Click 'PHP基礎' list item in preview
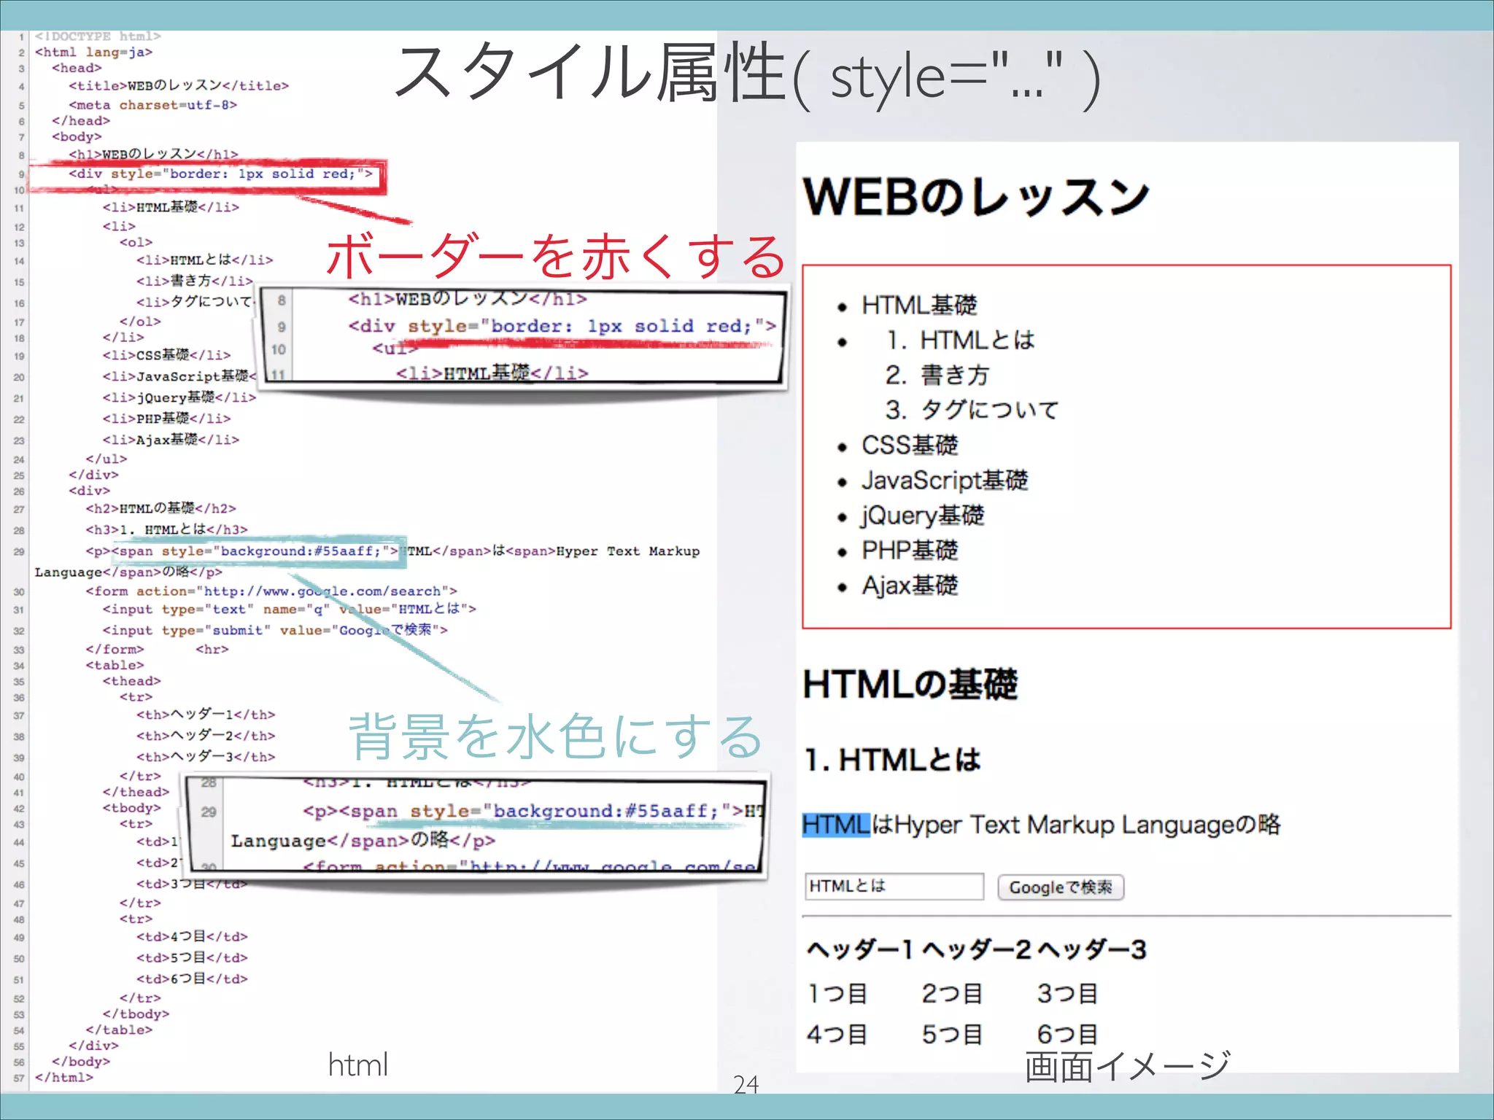1494x1120 pixels. (910, 550)
